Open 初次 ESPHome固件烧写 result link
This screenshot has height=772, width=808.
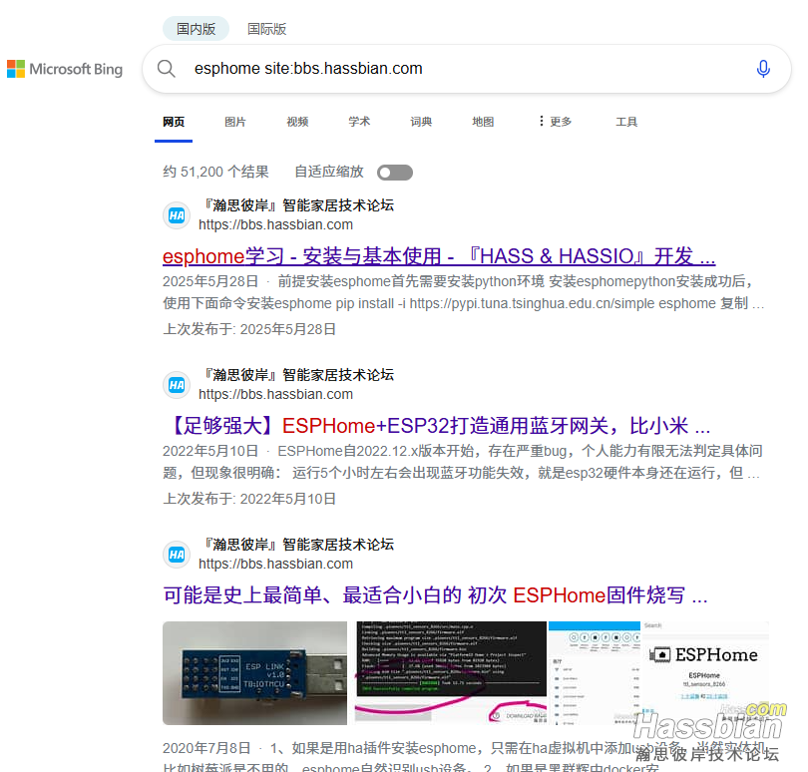coord(436,595)
